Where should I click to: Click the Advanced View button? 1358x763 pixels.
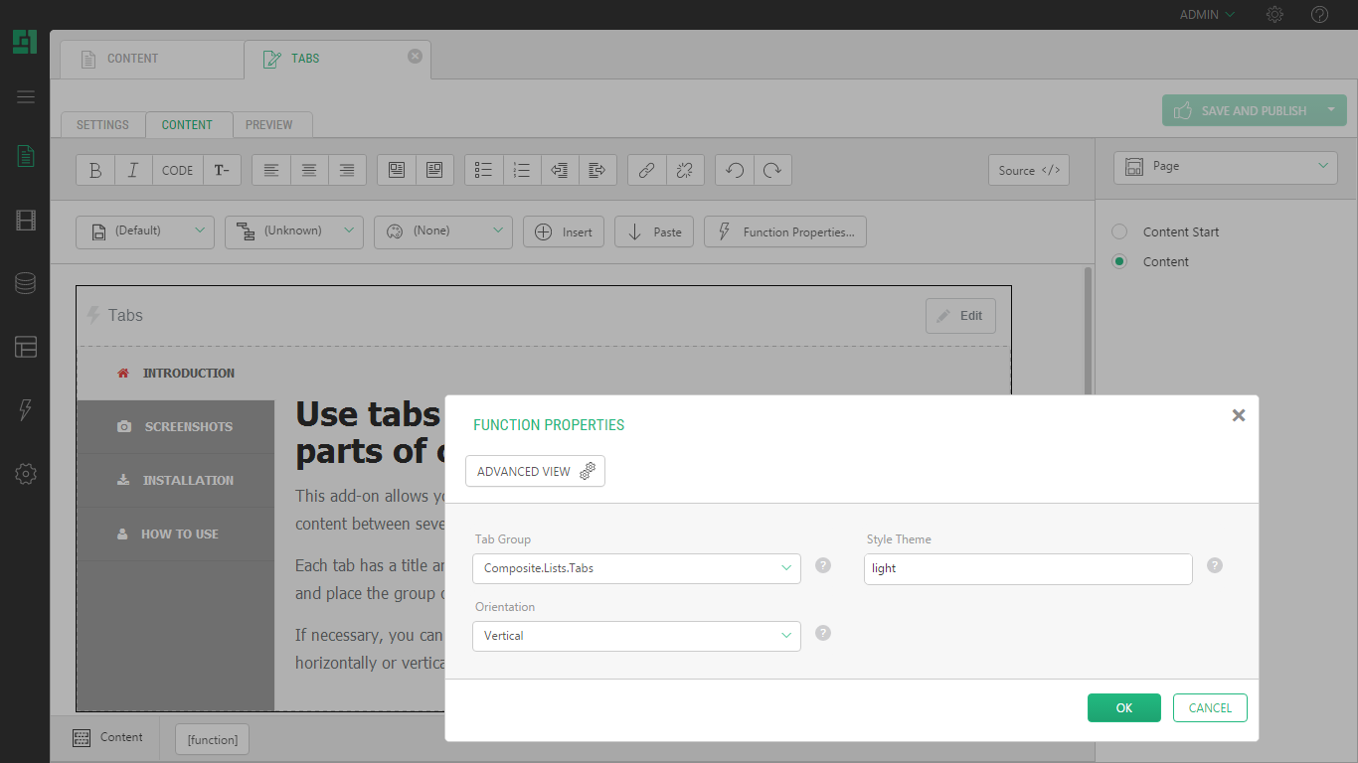tap(535, 471)
